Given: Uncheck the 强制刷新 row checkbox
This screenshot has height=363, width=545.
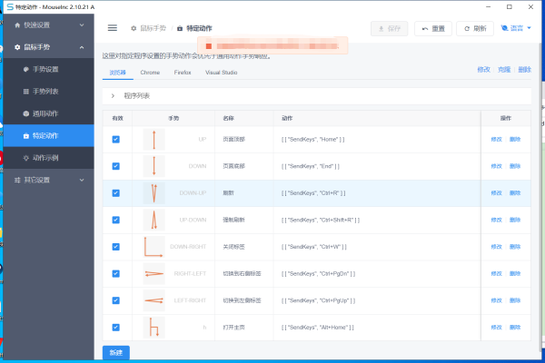Looking at the screenshot, I should 115,220.
